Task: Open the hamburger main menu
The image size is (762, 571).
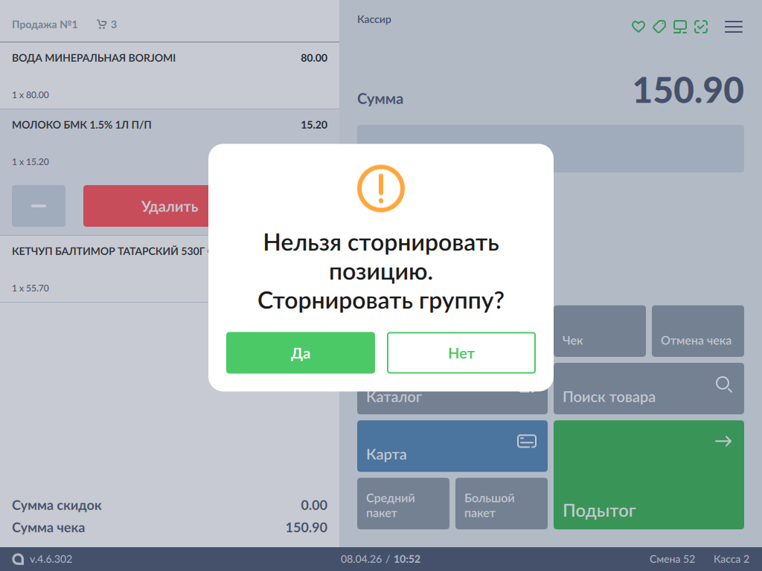Action: (734, 27)
